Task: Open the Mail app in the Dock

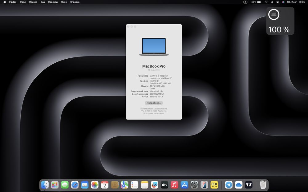Action: coord(85,185)
